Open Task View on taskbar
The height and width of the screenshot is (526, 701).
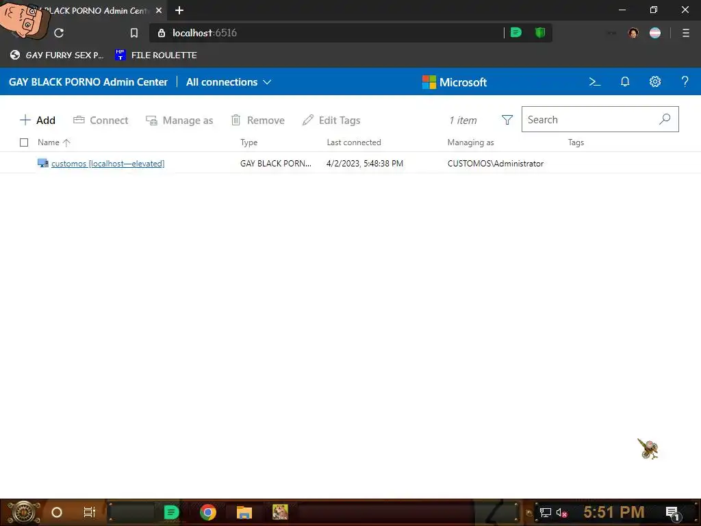click(90, 512)
